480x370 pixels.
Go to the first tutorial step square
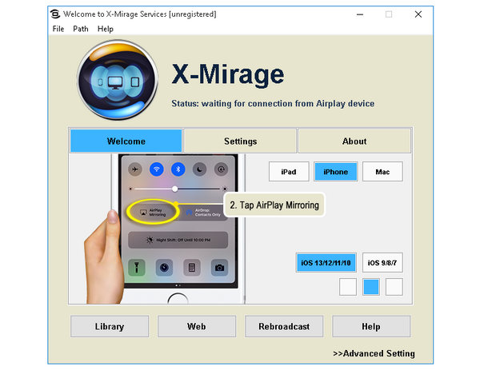(x=348, y=287)
